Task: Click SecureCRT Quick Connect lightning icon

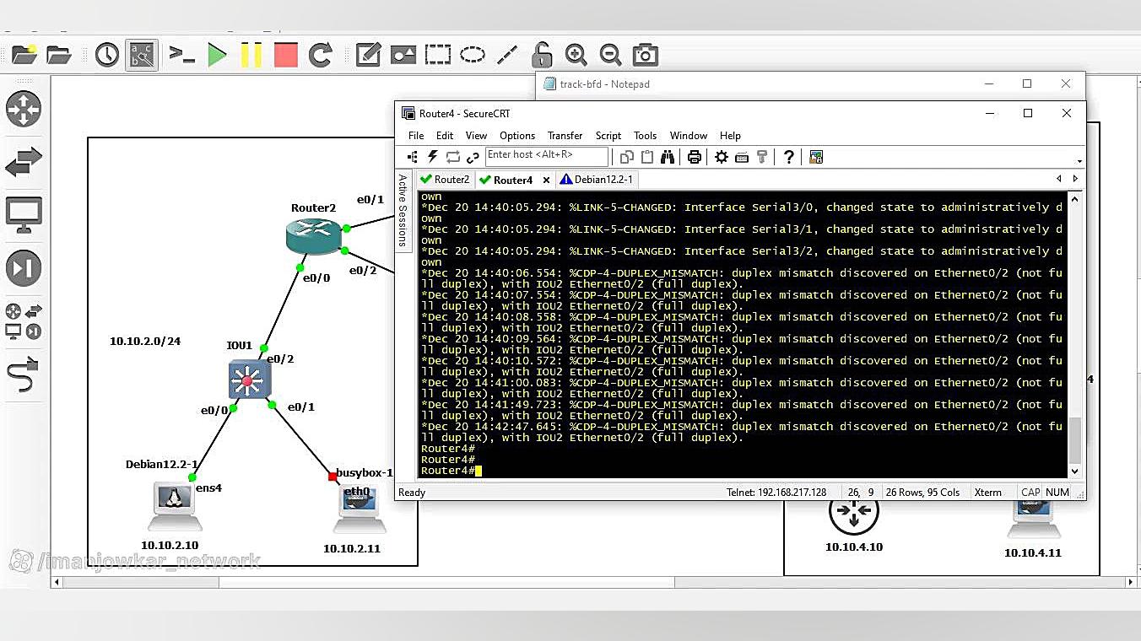Action: click(x=433, y=157)
